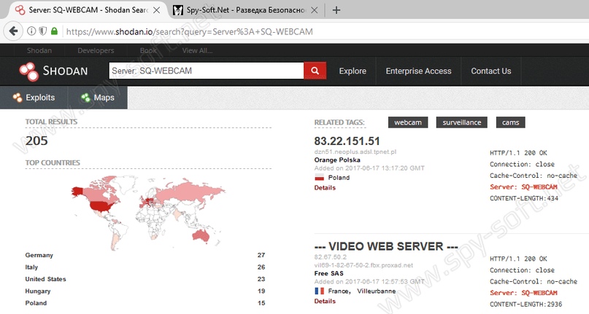This screenshot has height=314, width=589.
Task: Click the Poland country link in first result
Action: [339, 178]
